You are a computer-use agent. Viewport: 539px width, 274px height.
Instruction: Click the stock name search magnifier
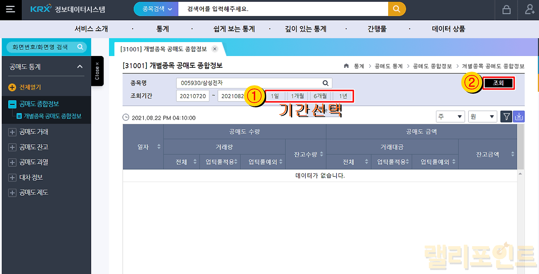[x=325, y=83]
